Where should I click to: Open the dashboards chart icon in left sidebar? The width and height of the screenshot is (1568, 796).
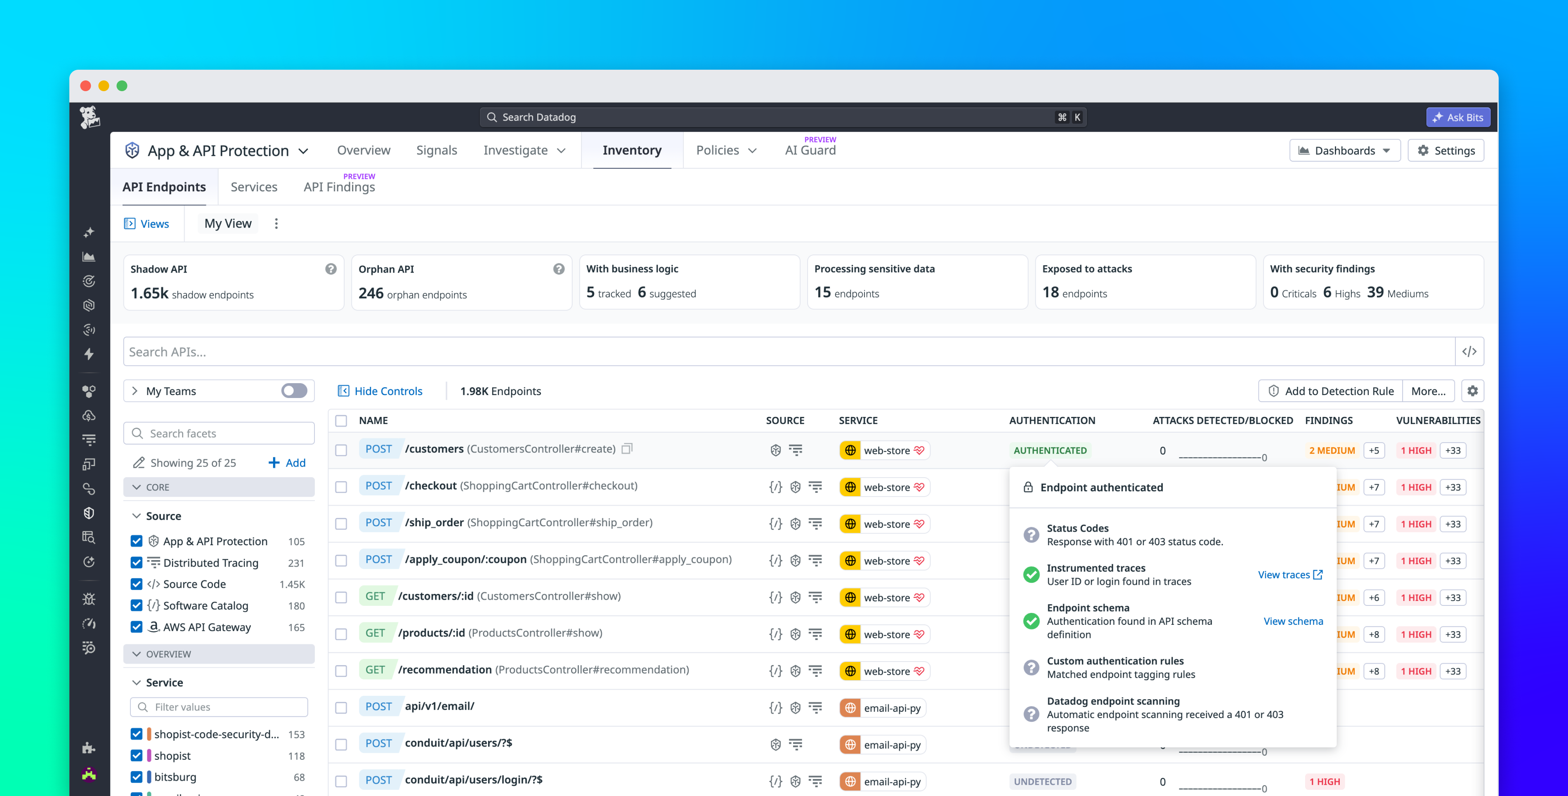pos(89,257)
